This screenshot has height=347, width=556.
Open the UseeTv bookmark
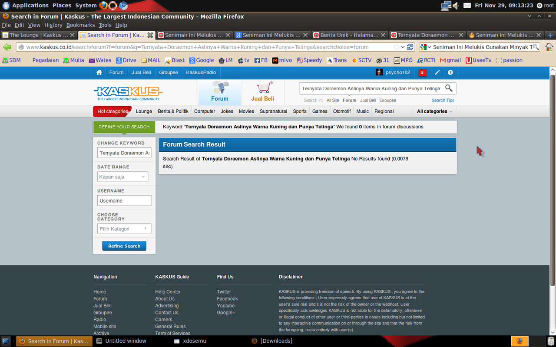479,60
